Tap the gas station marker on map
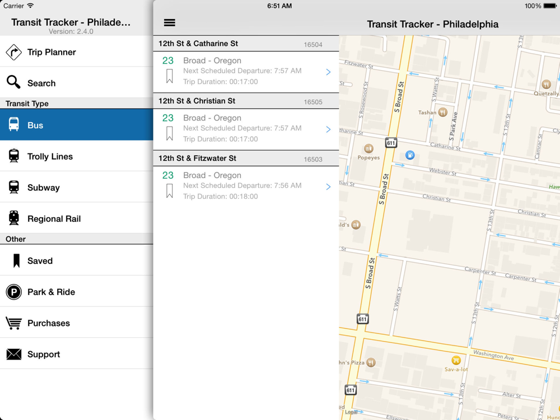The height and width of the screenshot is (420, 560). (410, 155)
